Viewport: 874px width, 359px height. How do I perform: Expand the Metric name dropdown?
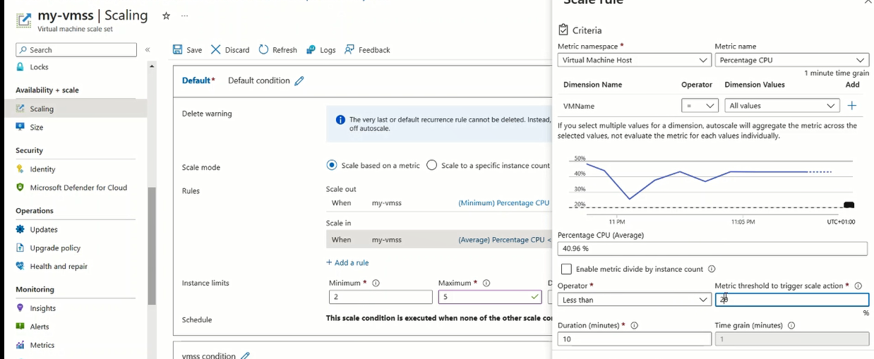791,61
